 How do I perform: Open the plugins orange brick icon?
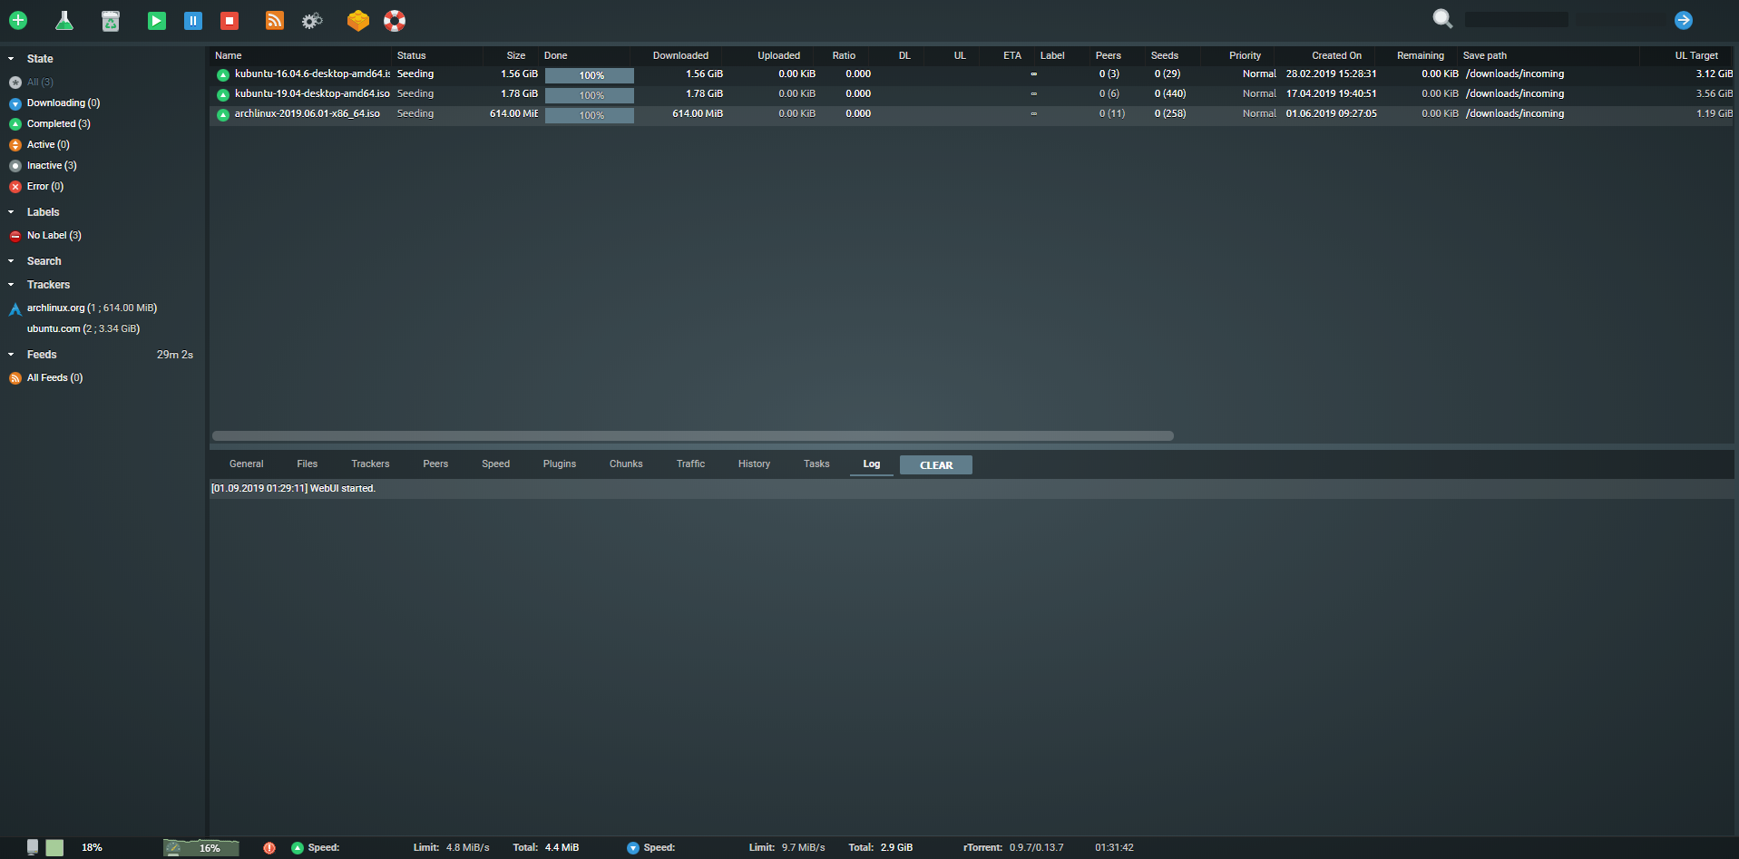point(358,20)
